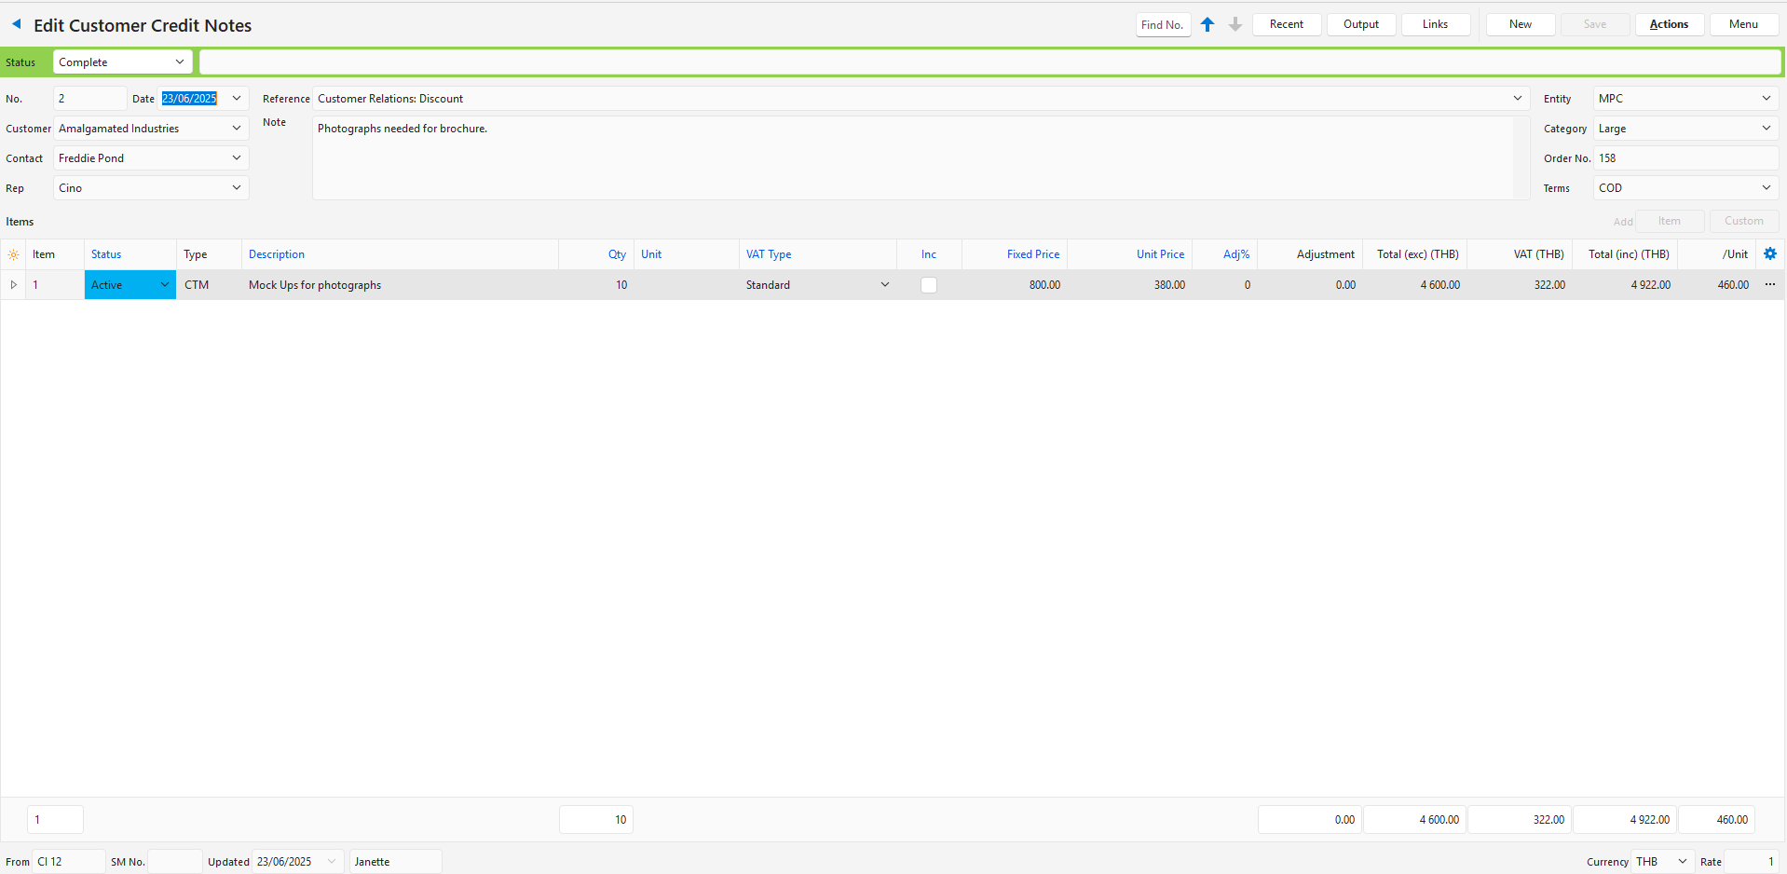Open the three-dot menu on item row 1

(x=1770, y=284)
